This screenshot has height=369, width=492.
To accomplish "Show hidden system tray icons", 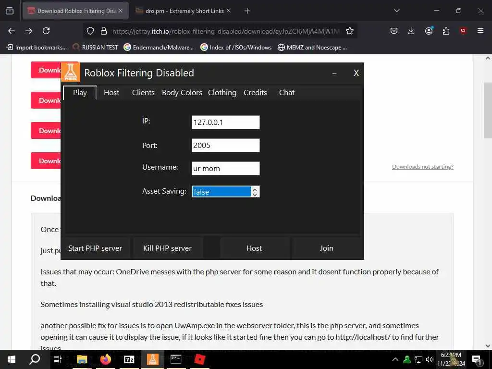I will [x=395, y=359].
